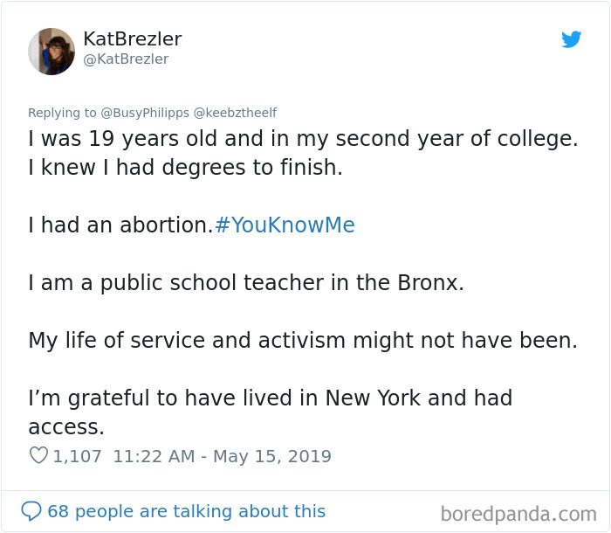Click the 1,107 likes count
The width and height of the screenshot is (611, 533).
coord(77,456)
